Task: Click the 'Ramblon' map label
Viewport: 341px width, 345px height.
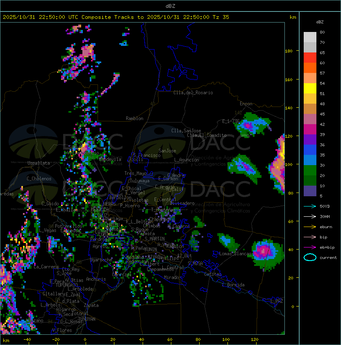Action: 134,118
